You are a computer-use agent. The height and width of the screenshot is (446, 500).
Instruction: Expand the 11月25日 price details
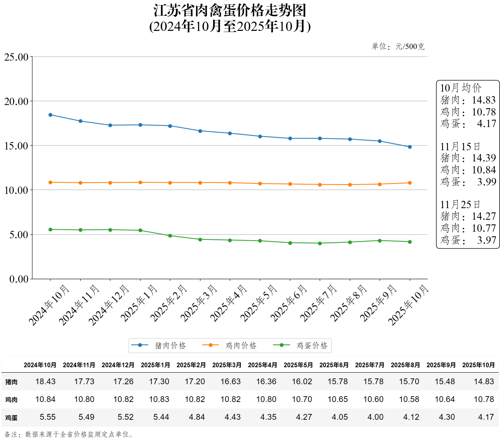coord(459,205)
